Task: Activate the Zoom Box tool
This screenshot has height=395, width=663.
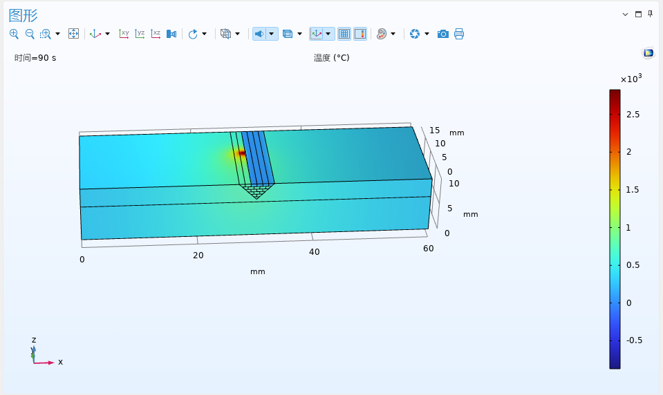Action: pos(45,34)
